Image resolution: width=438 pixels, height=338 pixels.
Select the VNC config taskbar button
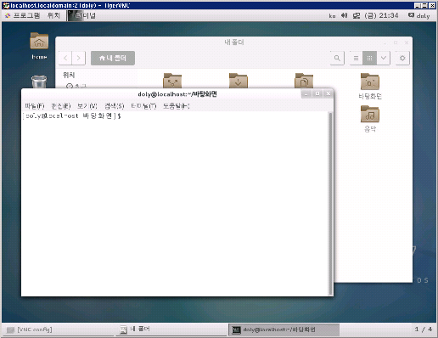(29, 330)
